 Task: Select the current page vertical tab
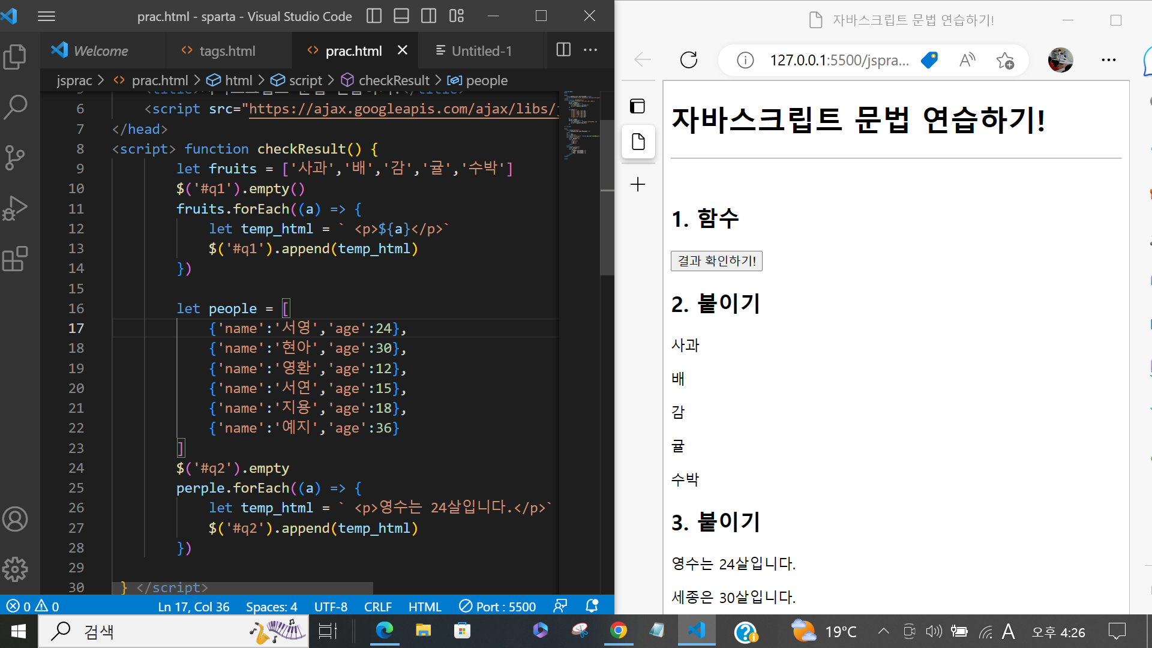(x=638, y=142)
